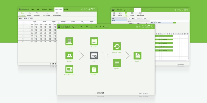The height and width of the screenshot is (103, 207).
Task: Open System menu in Access Control window
Action: [x=32, y=10]
